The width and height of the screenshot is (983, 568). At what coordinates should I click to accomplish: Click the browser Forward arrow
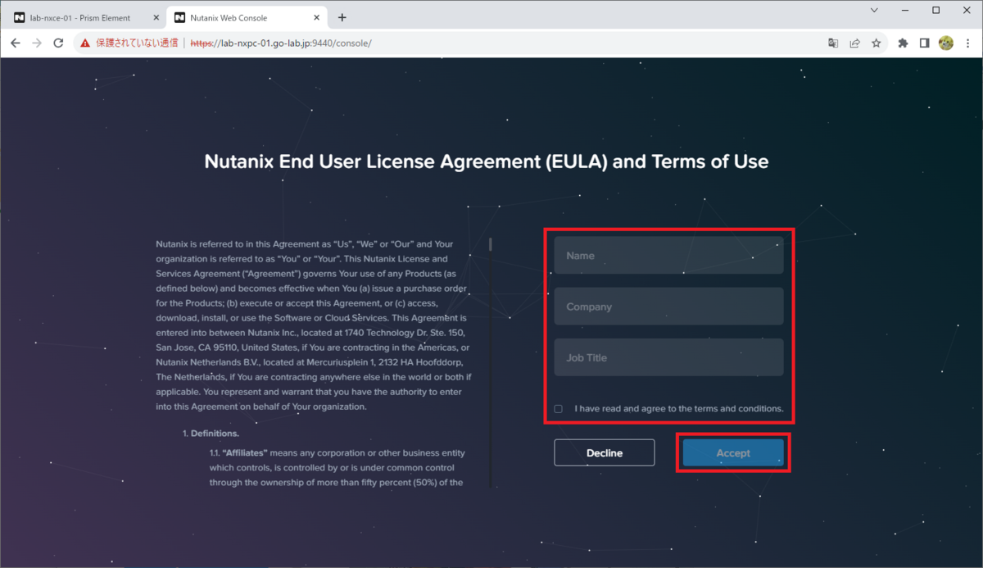point(37,43)
